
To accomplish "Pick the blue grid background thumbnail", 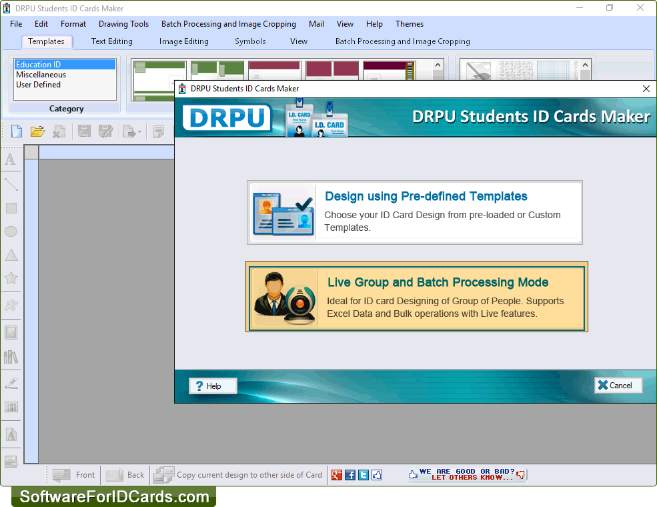I will (554, 71).
